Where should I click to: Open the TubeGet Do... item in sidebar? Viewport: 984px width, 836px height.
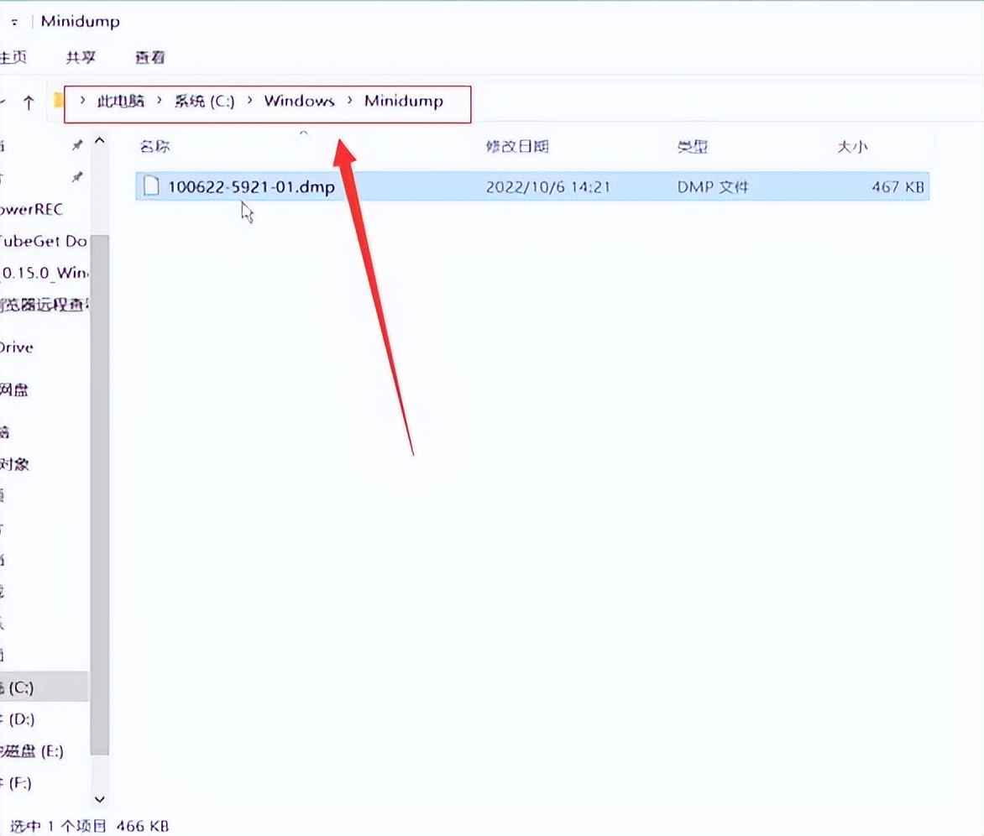coord(43,241)
